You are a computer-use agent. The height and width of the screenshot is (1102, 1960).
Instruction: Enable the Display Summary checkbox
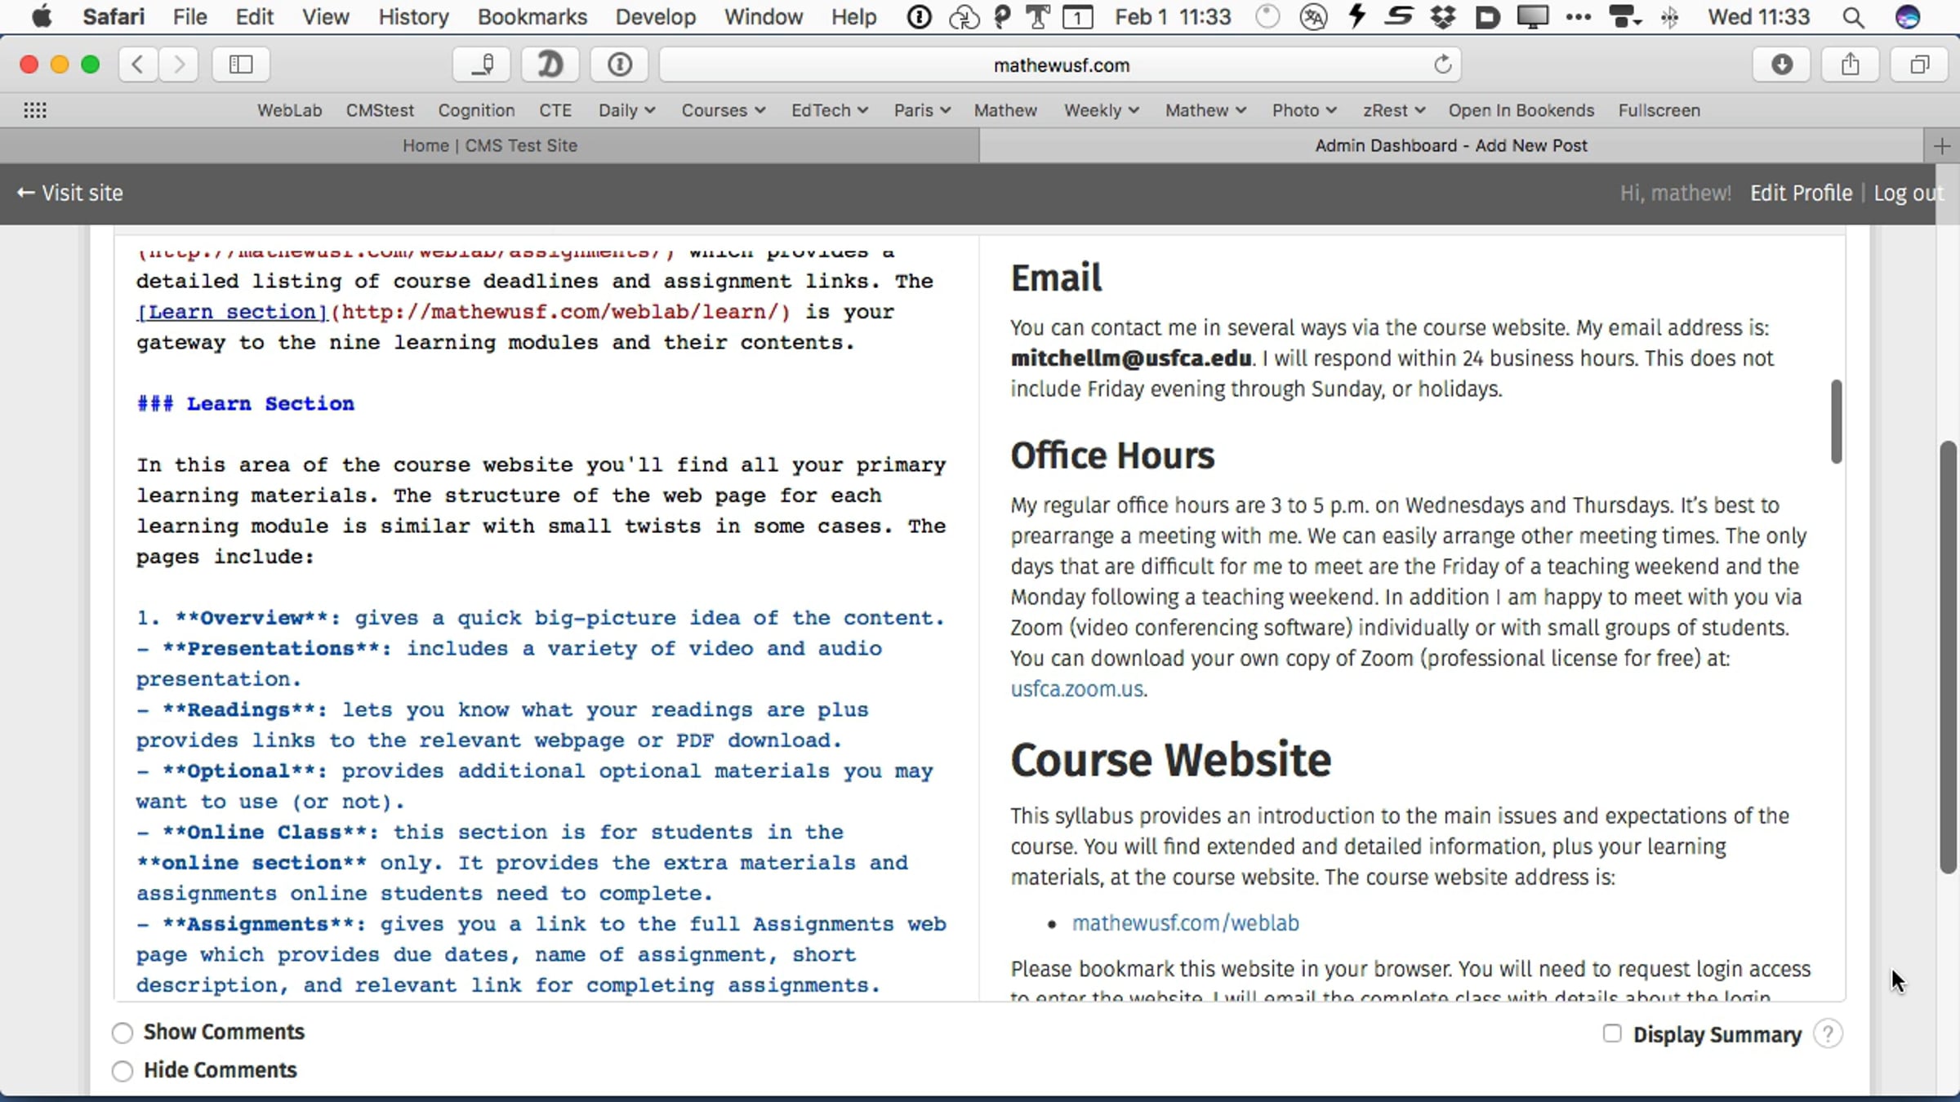coord(1611,1033)
